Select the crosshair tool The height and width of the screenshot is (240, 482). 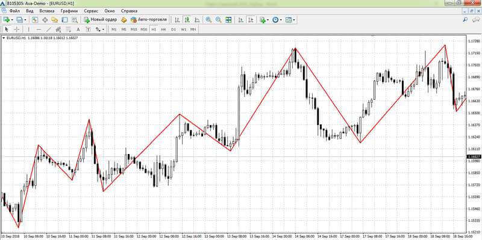tap(17, 29)
